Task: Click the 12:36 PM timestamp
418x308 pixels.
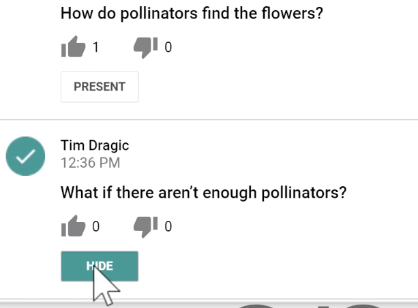Action: pyautogui.click(x=90, y=163)
